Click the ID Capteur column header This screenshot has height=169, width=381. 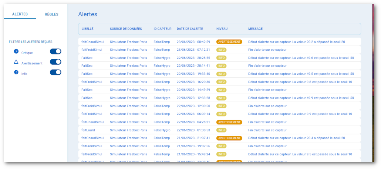(x=162, y=29)
